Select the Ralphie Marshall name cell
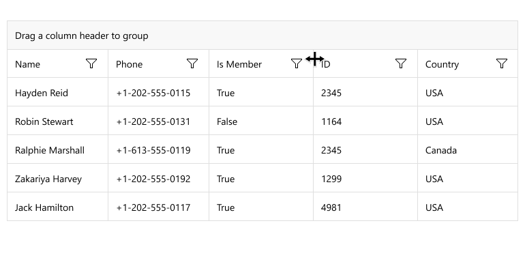Screen dimensions: 525x262 point(57,149)
